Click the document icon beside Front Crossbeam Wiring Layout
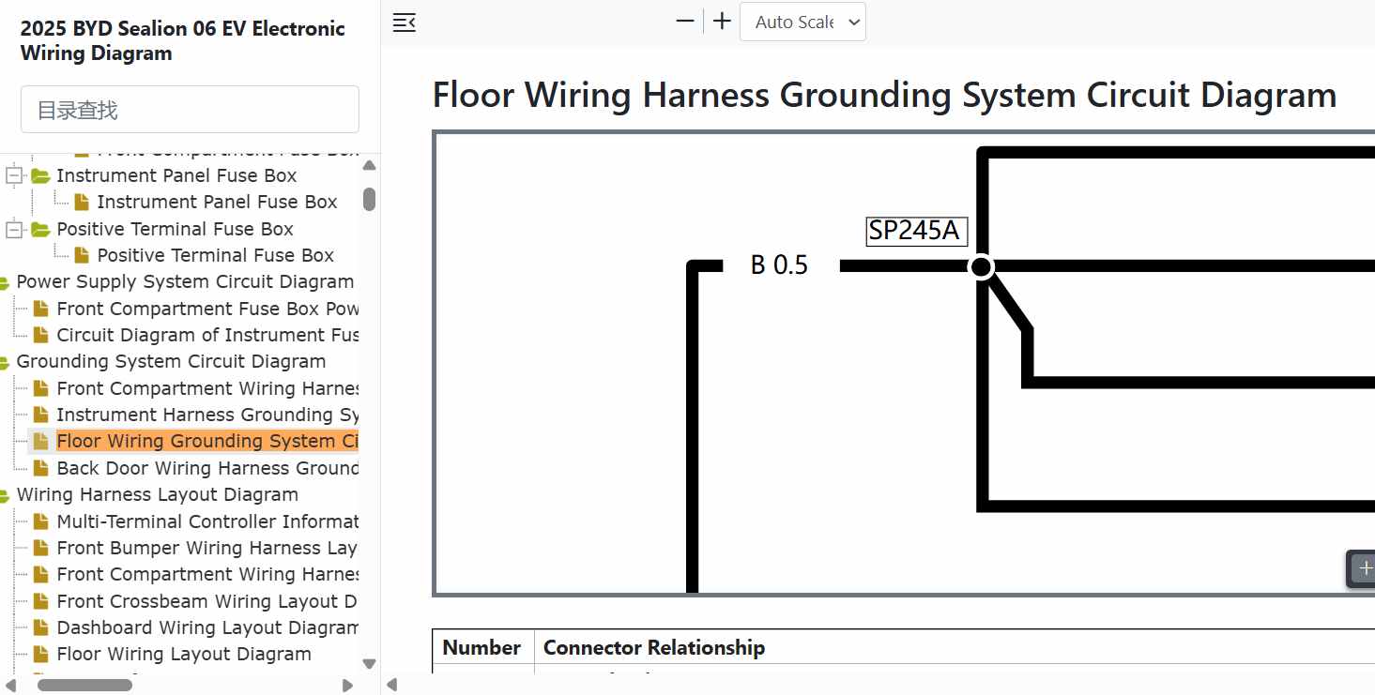This screenshot has height=695, width=1375. [40, 601]
